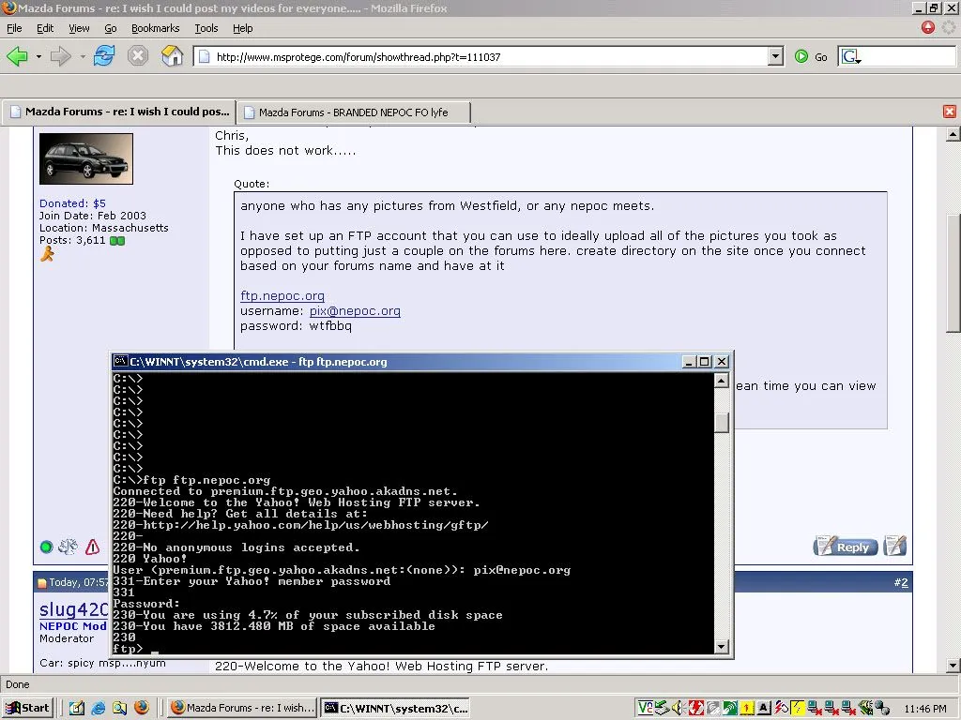Switch to the BRANDED NEPOC FO lyfe tab
Viewport: 961px width, 720px height.
(x=353, y=111)
